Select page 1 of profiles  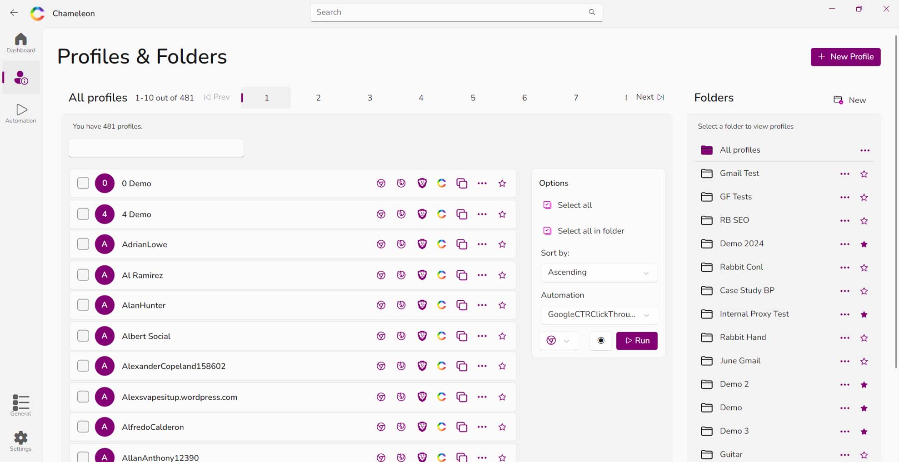click(x=266, y=98)
